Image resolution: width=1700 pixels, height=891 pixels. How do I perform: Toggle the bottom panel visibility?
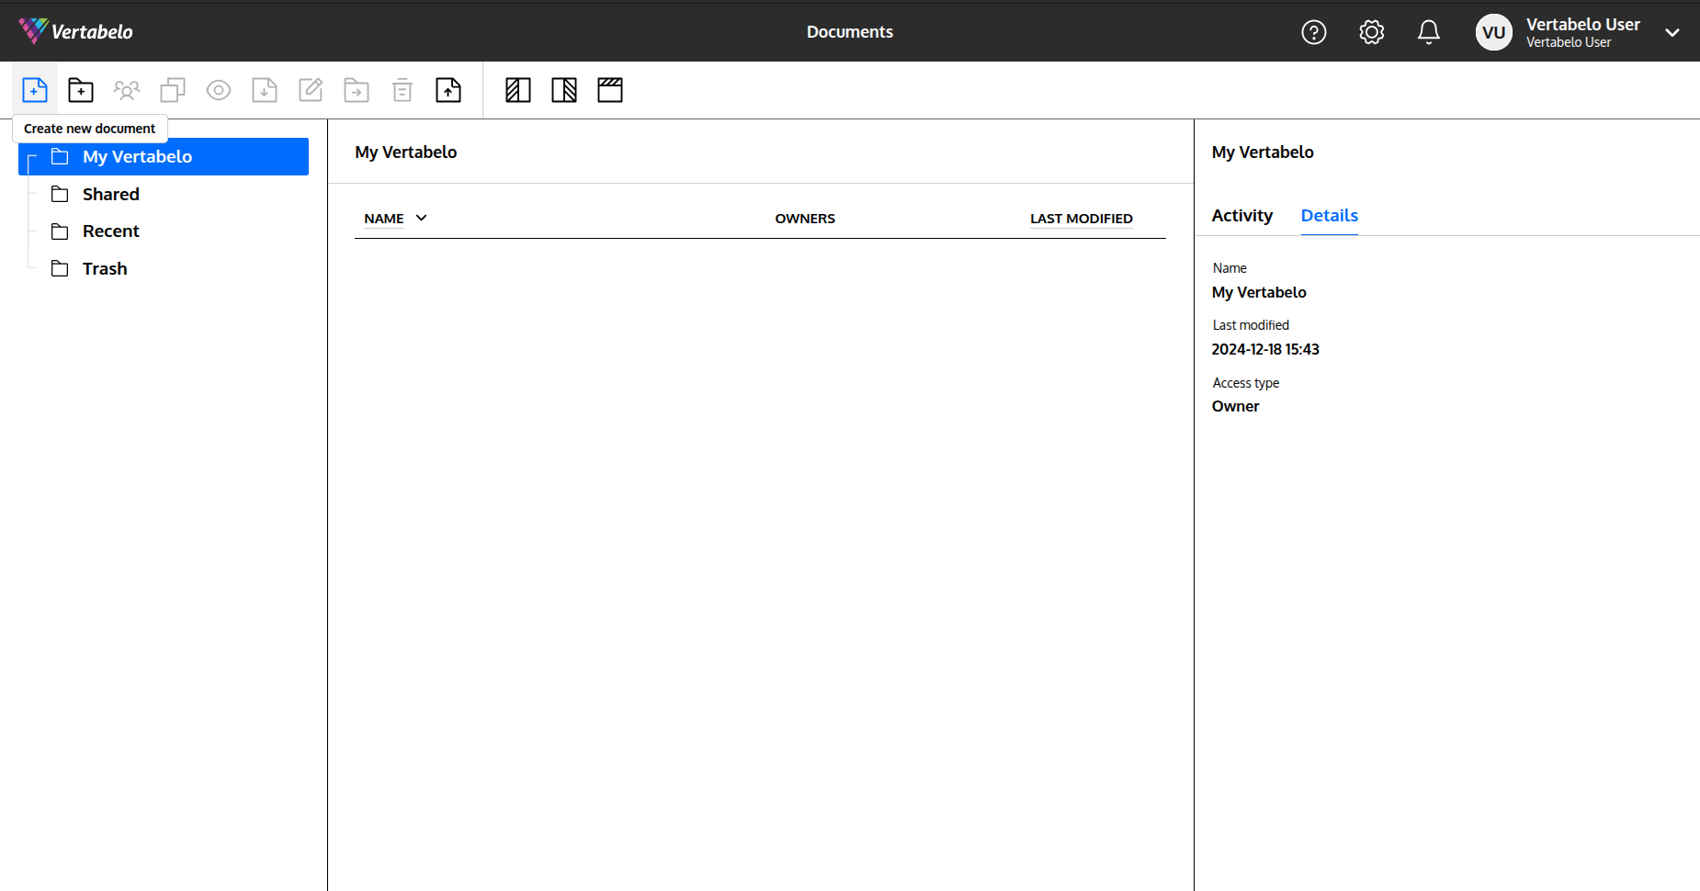pyautogui.click(x=609, y=89)
